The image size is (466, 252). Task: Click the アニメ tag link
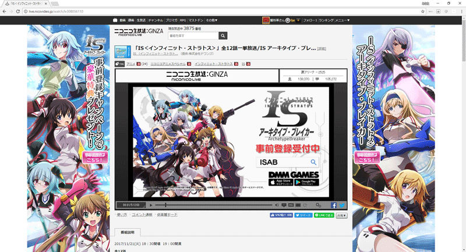tap(130, 64)
